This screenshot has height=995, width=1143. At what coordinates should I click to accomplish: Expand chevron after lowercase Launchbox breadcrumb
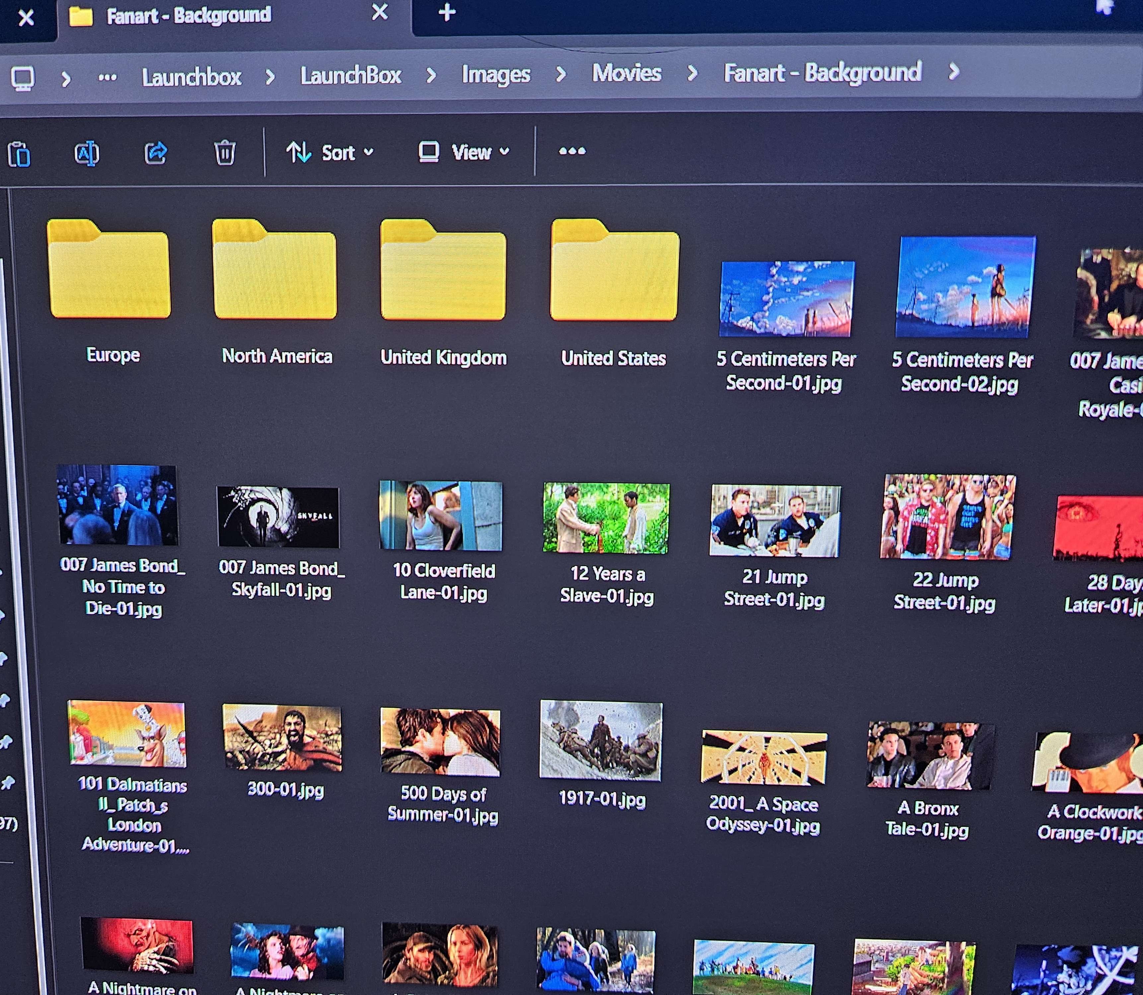click(270, 77)
